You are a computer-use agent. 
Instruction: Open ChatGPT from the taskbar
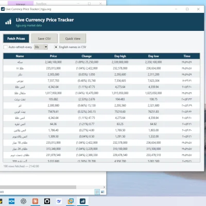click(x=23, y=201)
